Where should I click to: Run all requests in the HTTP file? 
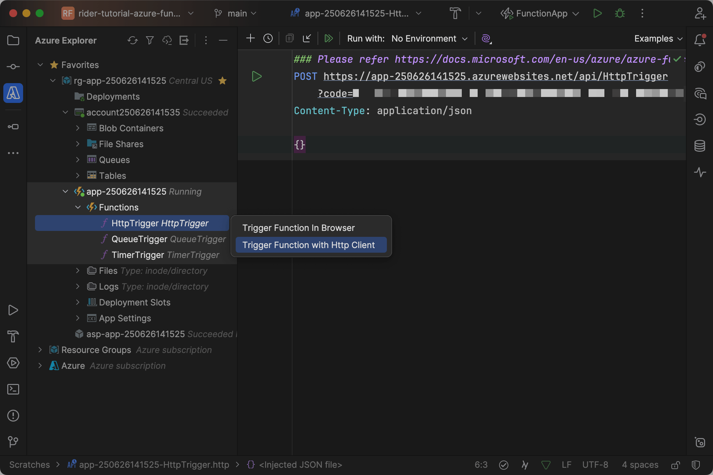328,38
